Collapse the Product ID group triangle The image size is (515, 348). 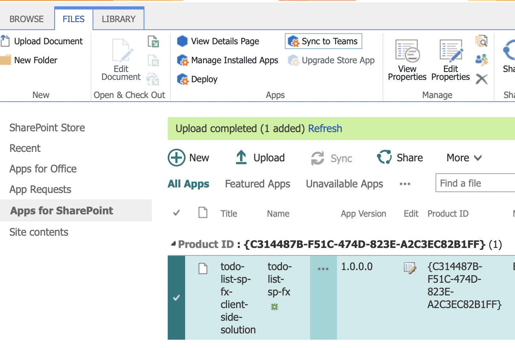pyautogui.click(x=173, y=244)
